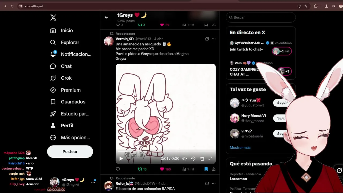Unmute the video sound
Viewport: 343px width, 193px height.
click(x=185, y=159)
